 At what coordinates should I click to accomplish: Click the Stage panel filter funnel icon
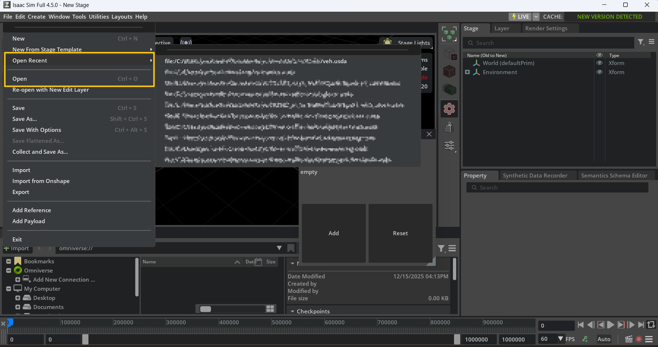(x=640, y=42)
